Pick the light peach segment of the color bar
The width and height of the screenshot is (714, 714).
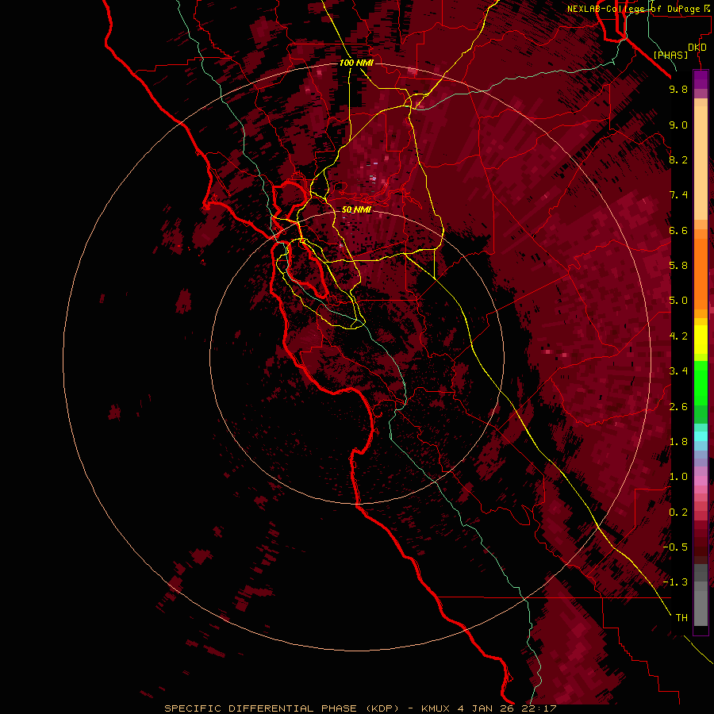point(701,164)
